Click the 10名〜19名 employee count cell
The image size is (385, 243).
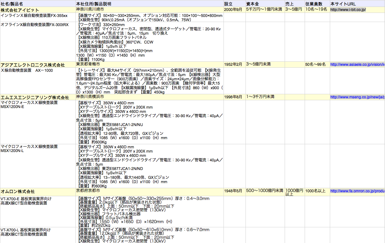317,10
